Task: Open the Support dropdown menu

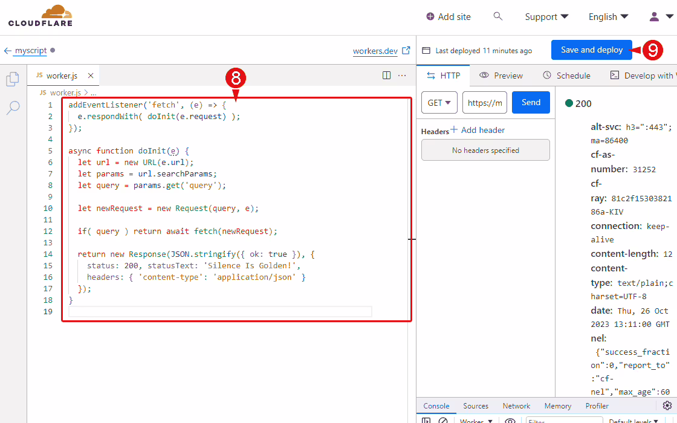Action: [x=546, y=17]
